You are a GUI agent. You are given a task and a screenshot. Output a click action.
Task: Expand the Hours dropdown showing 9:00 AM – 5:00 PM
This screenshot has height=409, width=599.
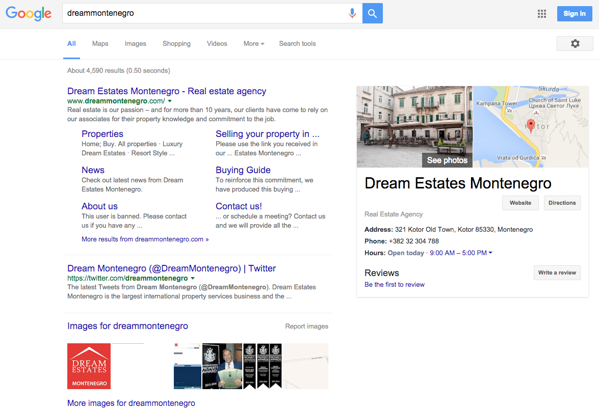(x=489, y=253)
